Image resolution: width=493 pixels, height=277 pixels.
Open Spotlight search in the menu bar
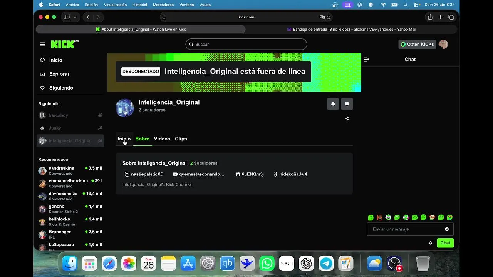point(405,5)
